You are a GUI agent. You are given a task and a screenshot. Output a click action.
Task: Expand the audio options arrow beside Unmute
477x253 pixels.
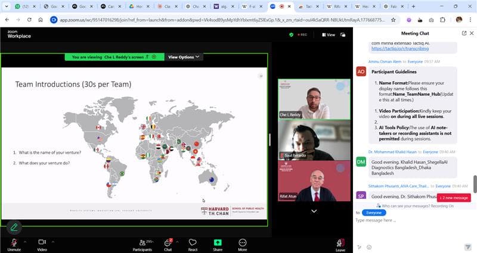click(x=25, y=242)
